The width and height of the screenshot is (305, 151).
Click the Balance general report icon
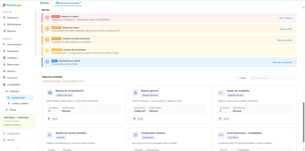[136, 93]
